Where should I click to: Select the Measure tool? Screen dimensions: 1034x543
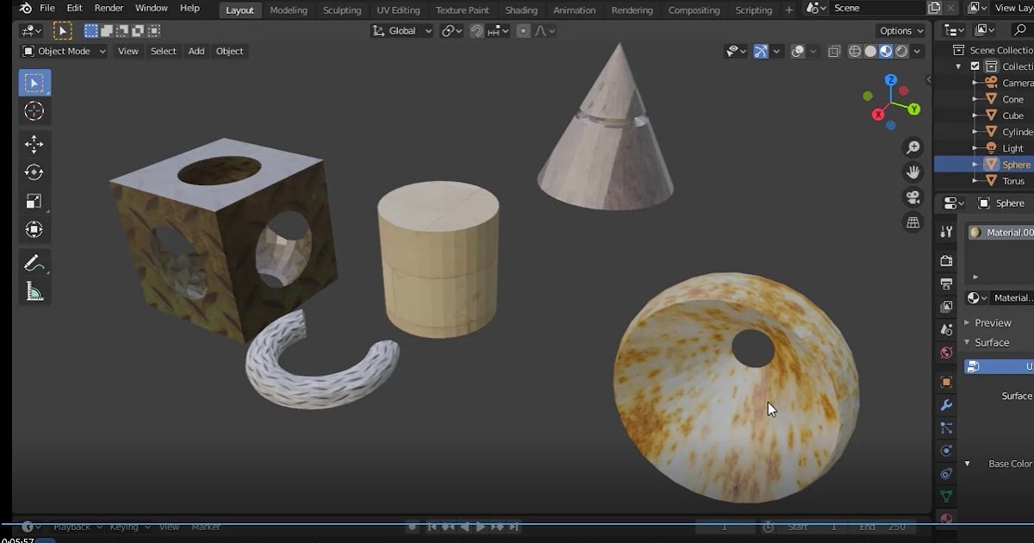click(34, 291)
